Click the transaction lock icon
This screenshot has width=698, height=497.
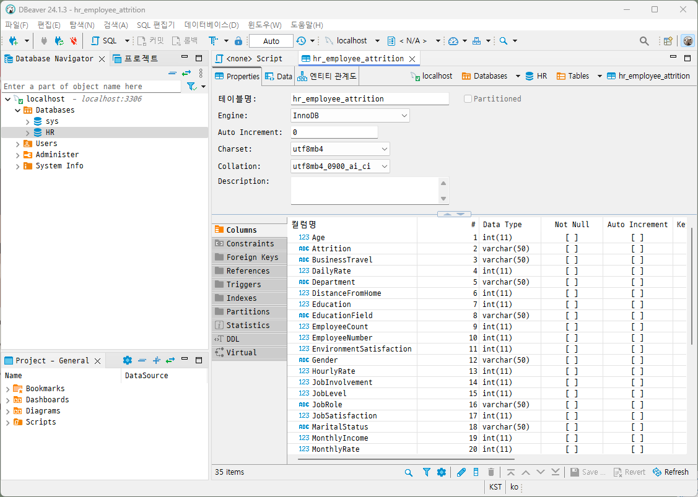tap(238, 41)
